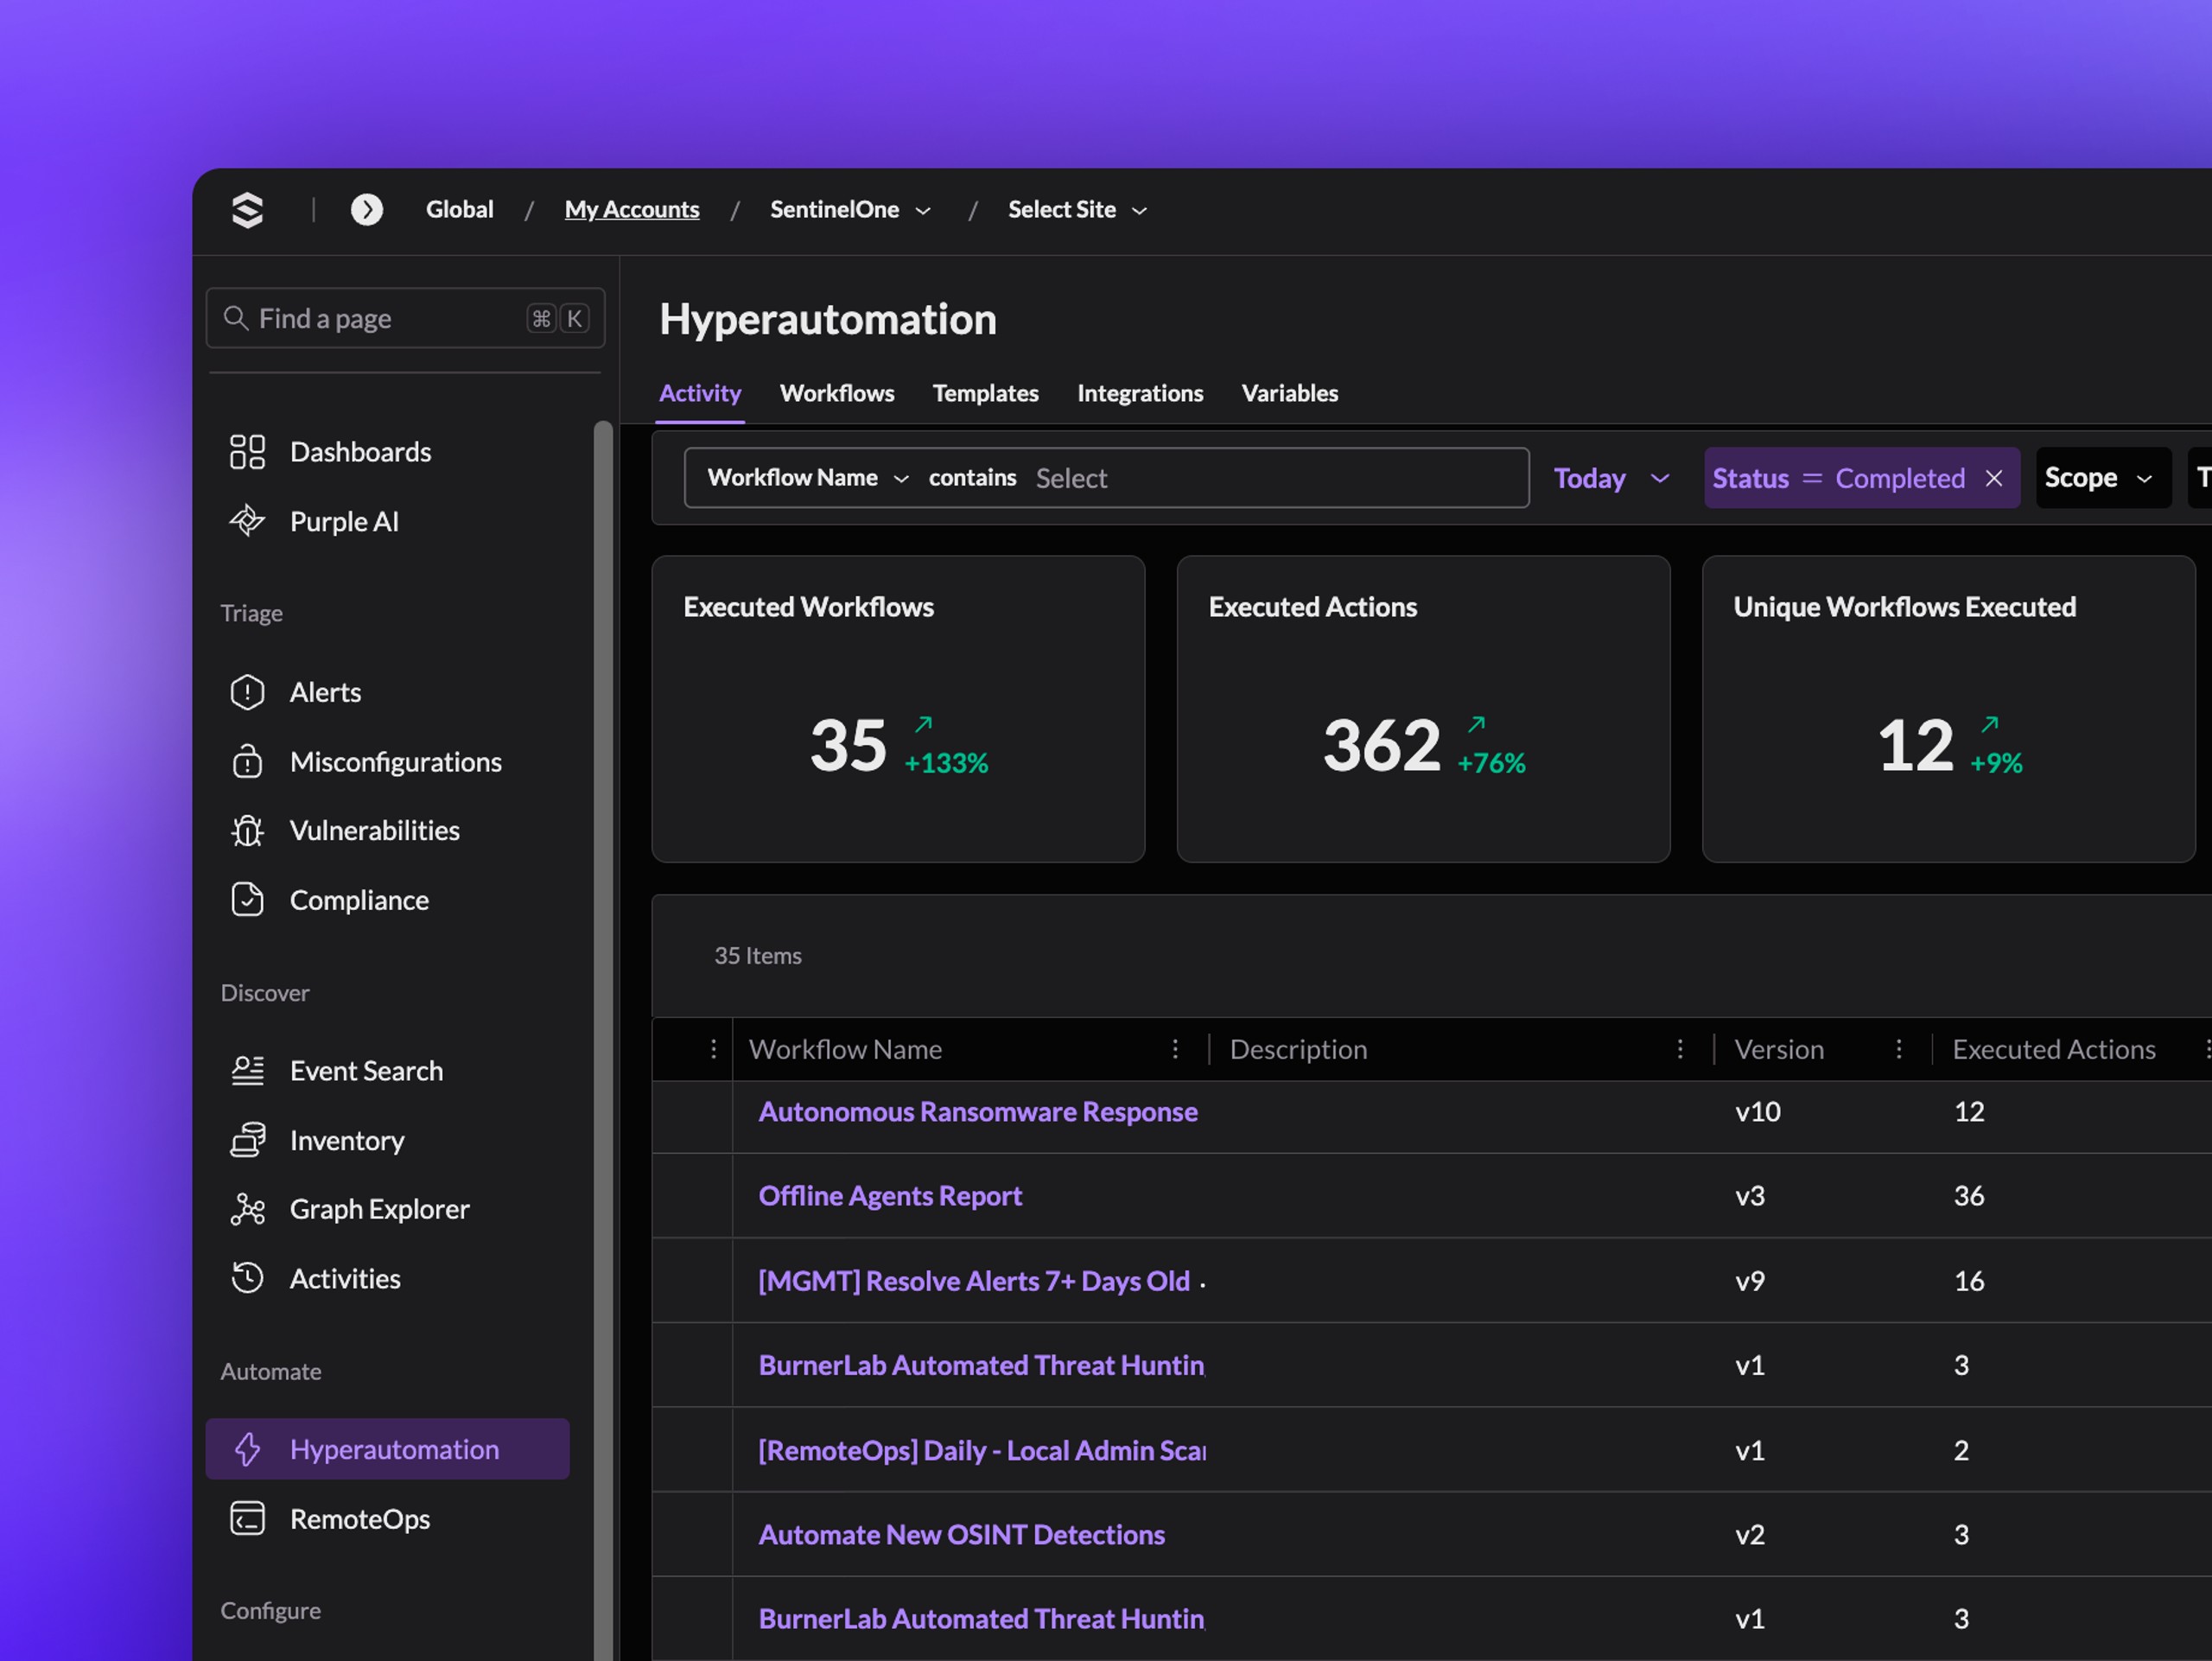2212x1661 pixels.
Task: Click the Find a page search field
Action: pos(405,318)
